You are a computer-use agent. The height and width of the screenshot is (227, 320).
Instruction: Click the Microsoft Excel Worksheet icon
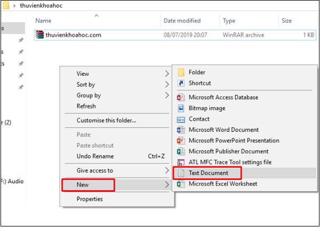(181, 184)
